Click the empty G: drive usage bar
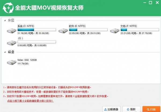The image size is (161, 112). 37,42
